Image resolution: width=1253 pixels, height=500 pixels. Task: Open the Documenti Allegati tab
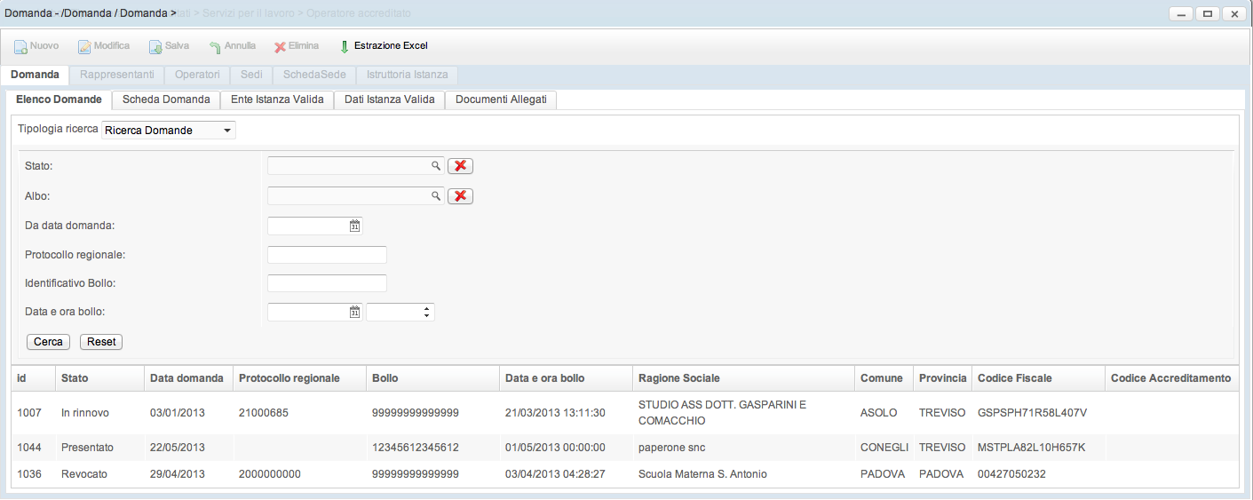coord(501,99)
